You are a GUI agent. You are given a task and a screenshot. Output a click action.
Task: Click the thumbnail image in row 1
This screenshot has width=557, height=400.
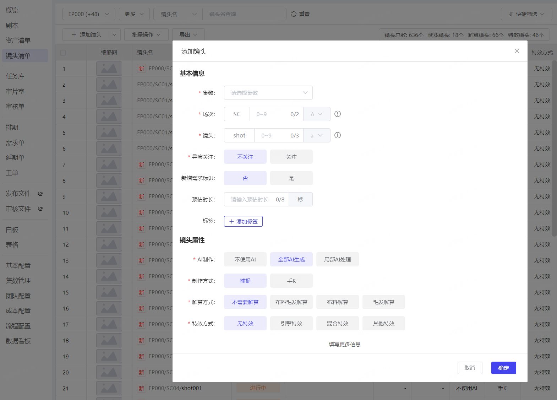coord(109,69)
